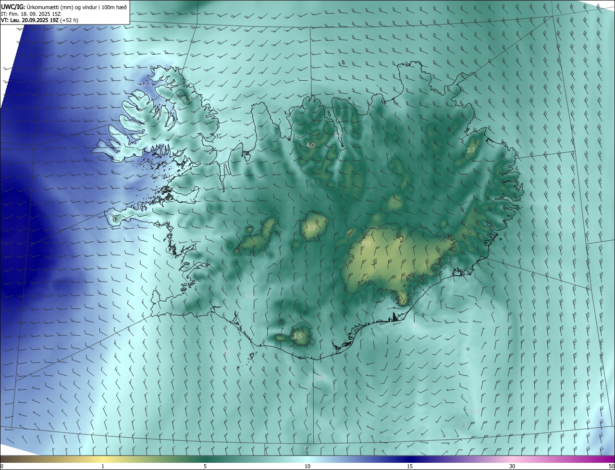Click the 4.0 value label in north Iceland

tap(310, 145)
